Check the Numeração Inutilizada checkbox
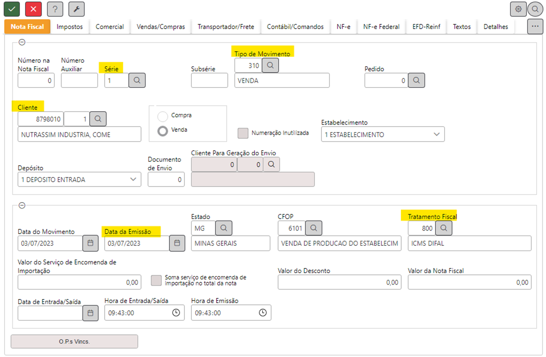 click(x=243, y=133)
